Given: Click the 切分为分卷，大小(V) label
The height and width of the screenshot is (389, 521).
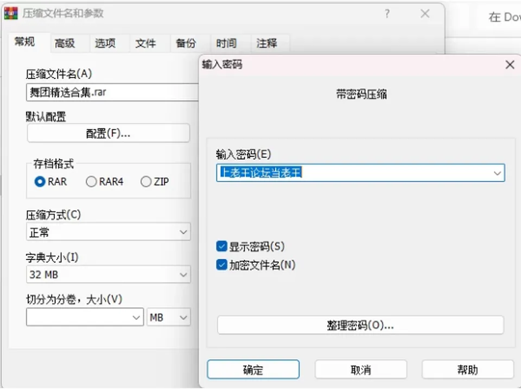Looking at the screenshot, I should [x=74, y=300].
